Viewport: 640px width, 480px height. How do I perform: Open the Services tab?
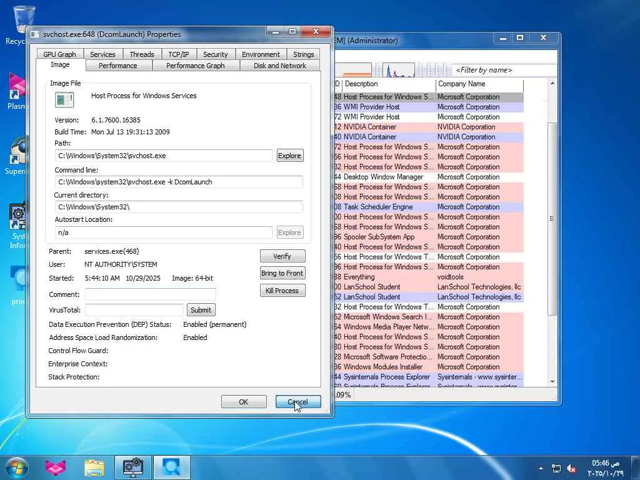point(102,54)
